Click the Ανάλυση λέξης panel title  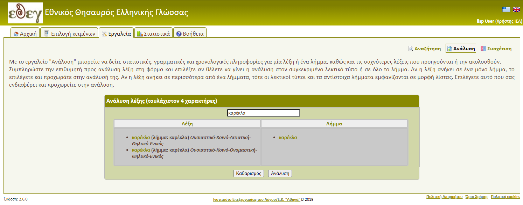click(161, 101)
